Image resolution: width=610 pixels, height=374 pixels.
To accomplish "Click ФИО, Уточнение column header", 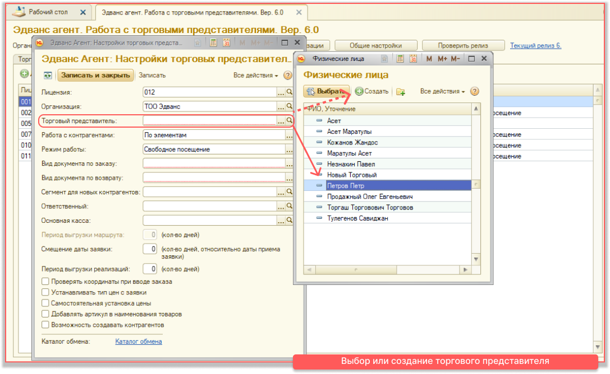I will pyautogui.click(x=387, y=109).
